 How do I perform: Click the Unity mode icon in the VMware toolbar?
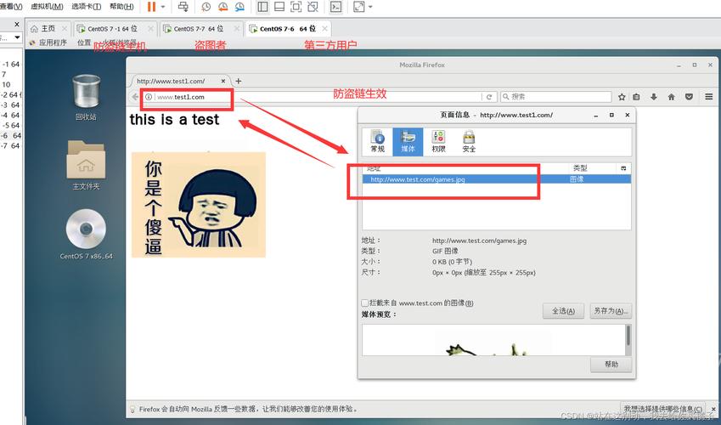[x=313, y=7]
